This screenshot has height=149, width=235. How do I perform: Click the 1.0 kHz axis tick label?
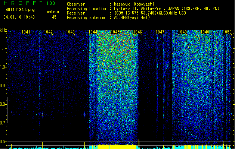point(3,67)
